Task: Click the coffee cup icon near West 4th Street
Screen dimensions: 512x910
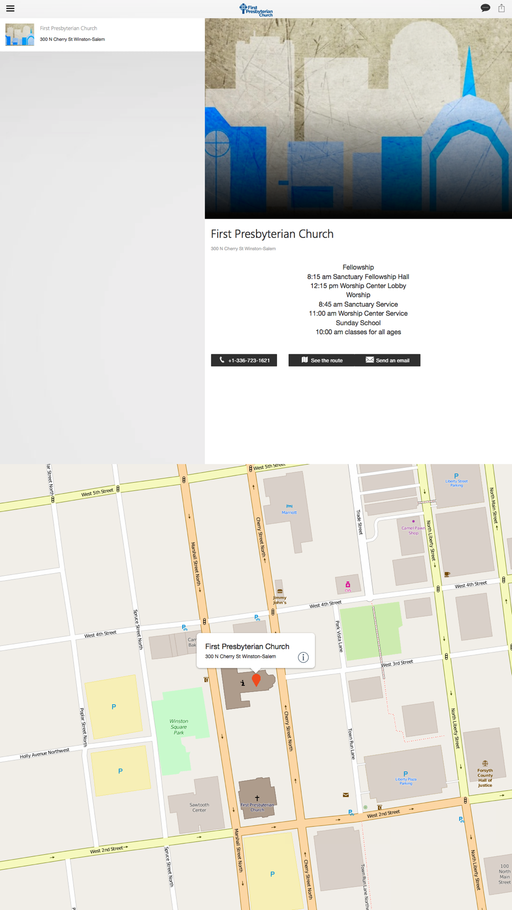Action: [x=447, y=574]
